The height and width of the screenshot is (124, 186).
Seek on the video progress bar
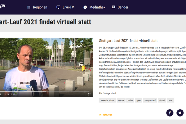click(x=44, y=91)
